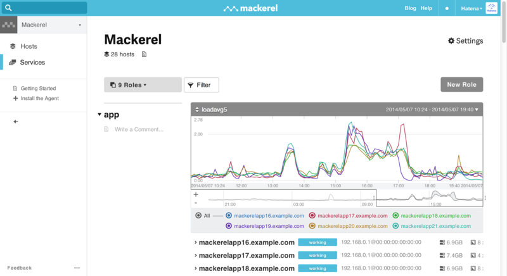Click CPU icon in mackerelapp18 row
This screenshot has width=507, height=276.
(x=473, y=268)
